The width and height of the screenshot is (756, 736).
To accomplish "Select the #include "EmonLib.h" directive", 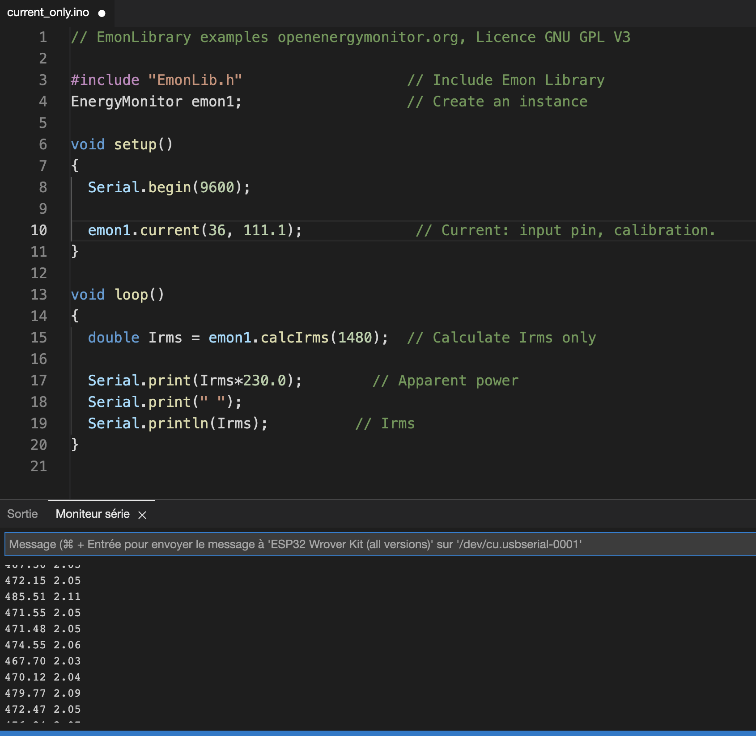I will coord(157,80).
